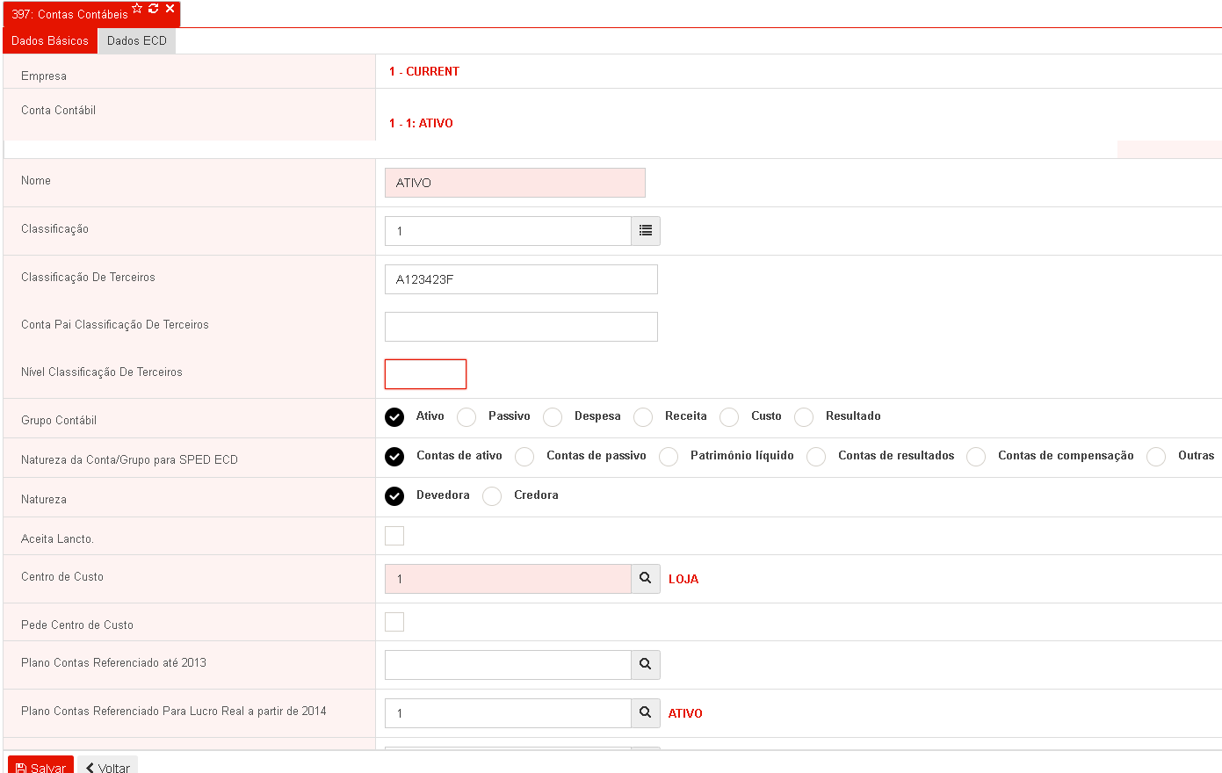Viewport: 1222px width, 773px height.
Task: Toggle Pede Centro de Custo checkbox
Action: click(x=394, y=621)
